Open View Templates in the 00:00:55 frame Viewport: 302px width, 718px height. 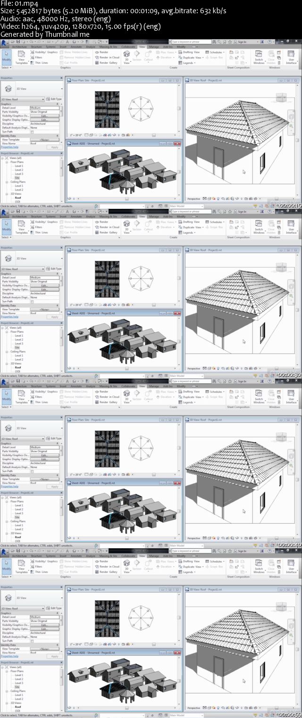[22, 567]
